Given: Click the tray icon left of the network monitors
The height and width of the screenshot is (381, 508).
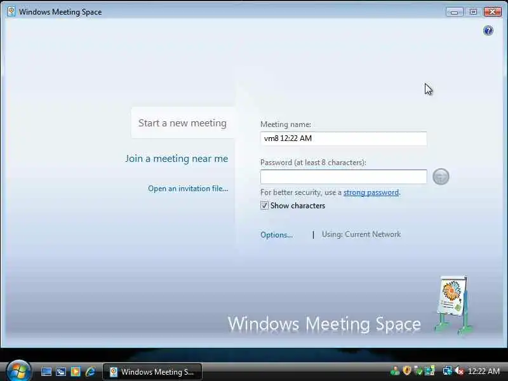Looking at the screenshot, I should (430, 371).
